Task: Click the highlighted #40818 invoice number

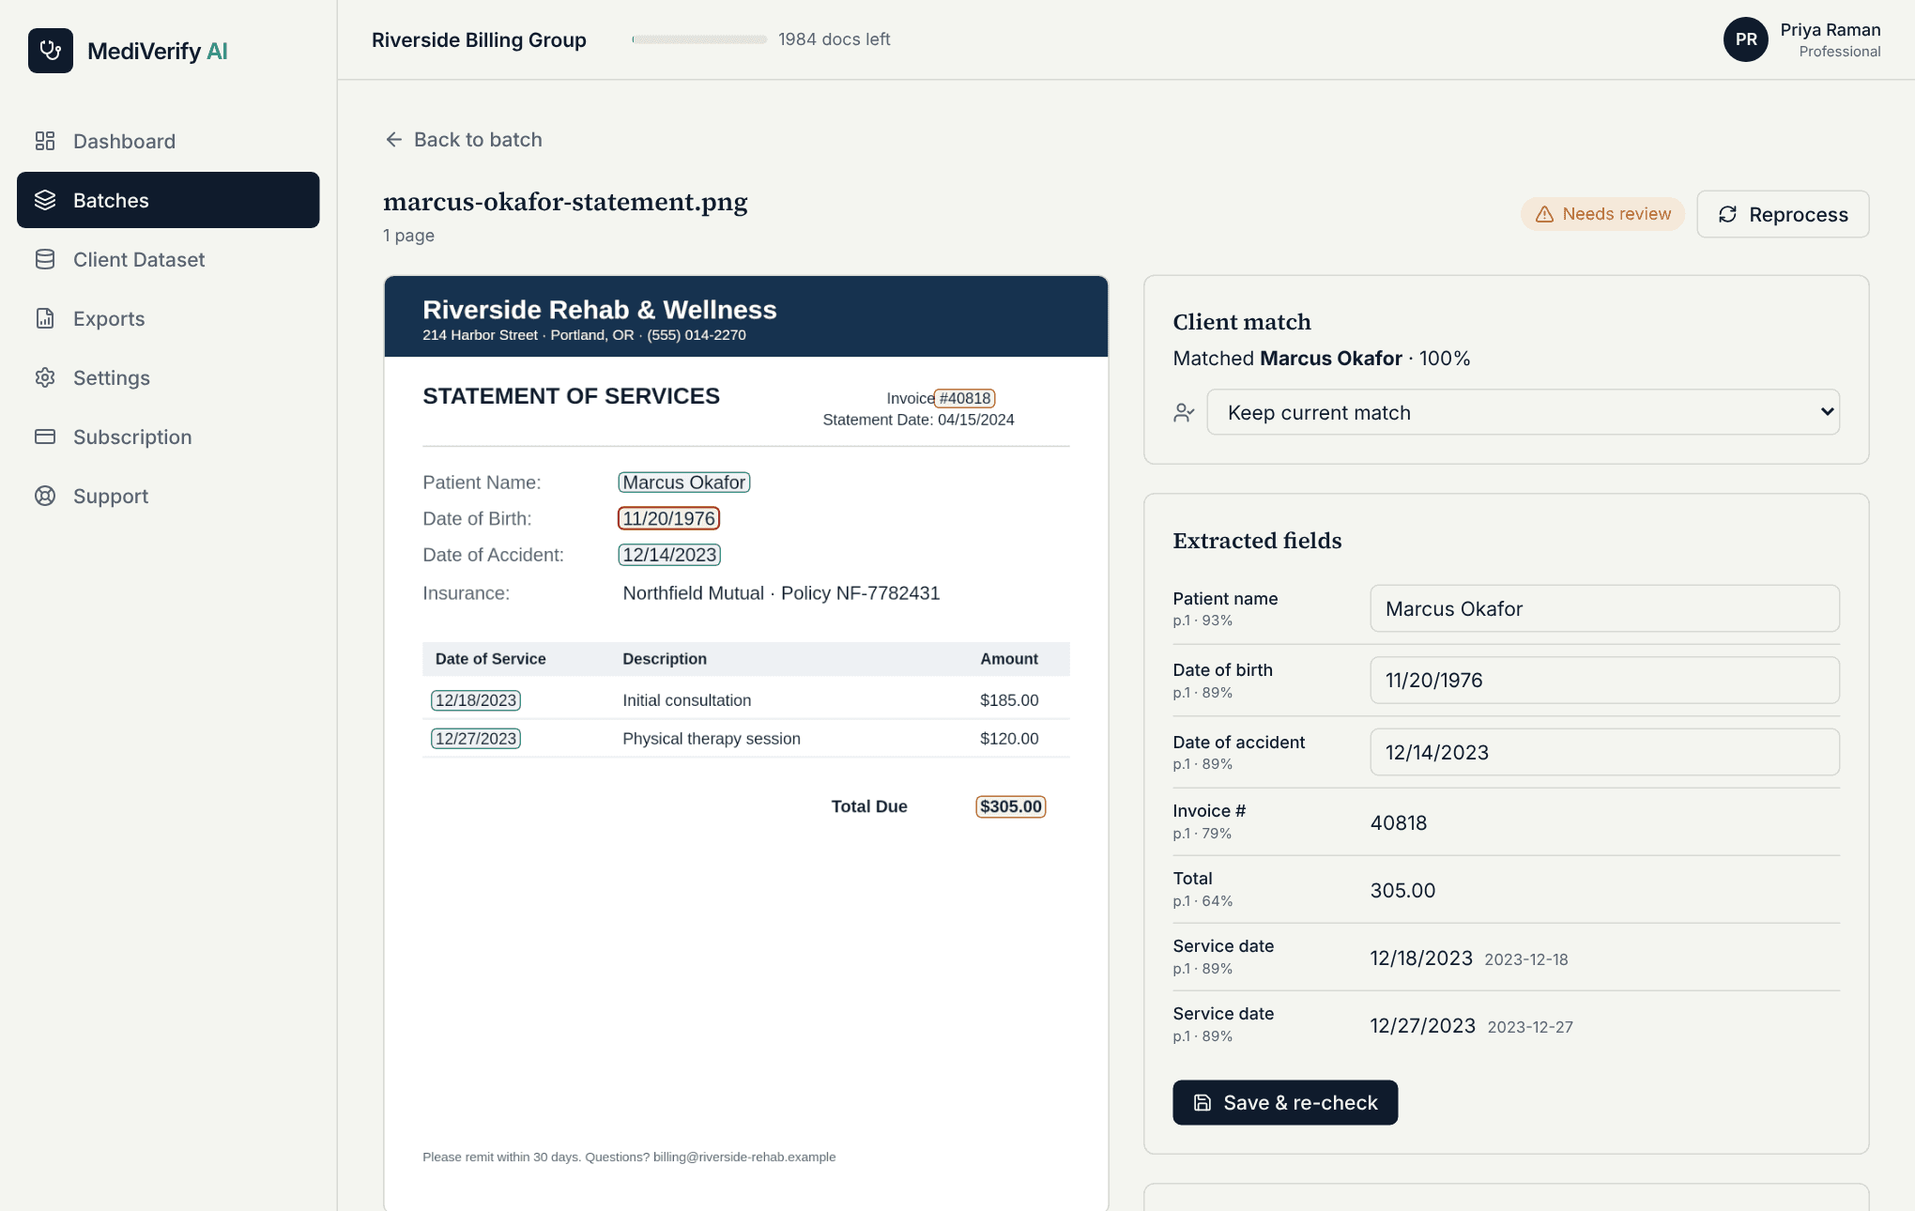Action: 965,398
